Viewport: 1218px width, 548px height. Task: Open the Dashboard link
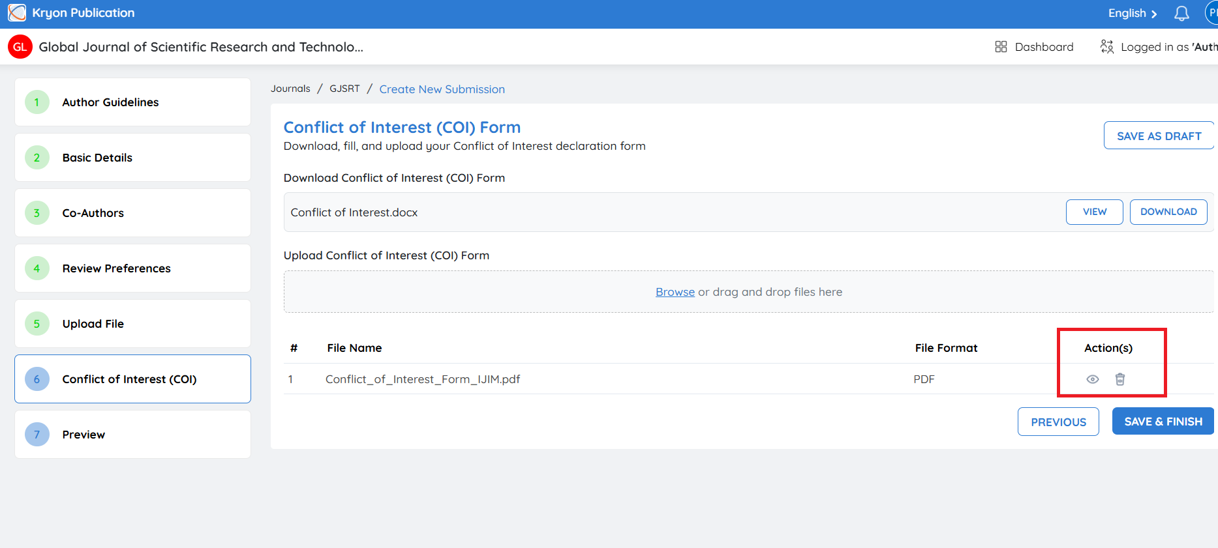(1044, 47)
